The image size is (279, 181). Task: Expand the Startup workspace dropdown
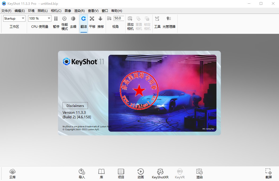click(14, 19)
